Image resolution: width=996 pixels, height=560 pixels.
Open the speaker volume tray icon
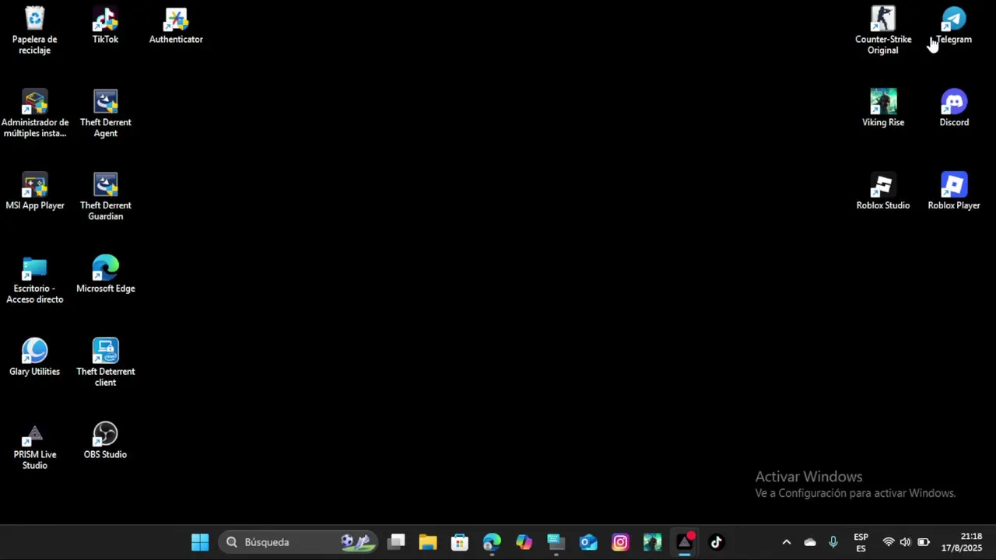905,542
